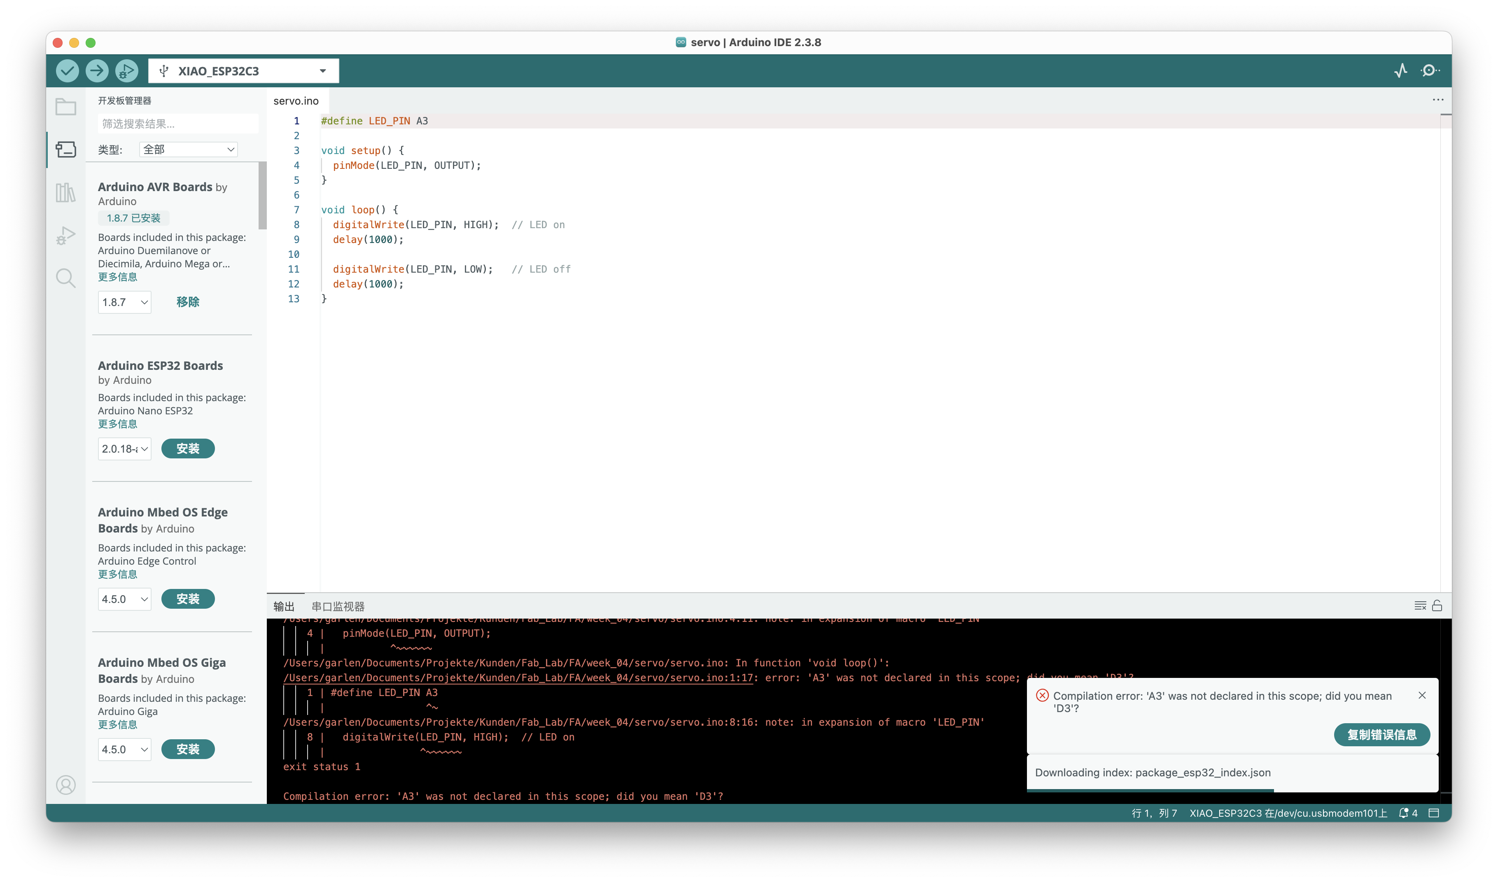Open the Search sidebar magnifier icon
The height and width of the screenshot is (883, 1498).
(x=65, y=278)
